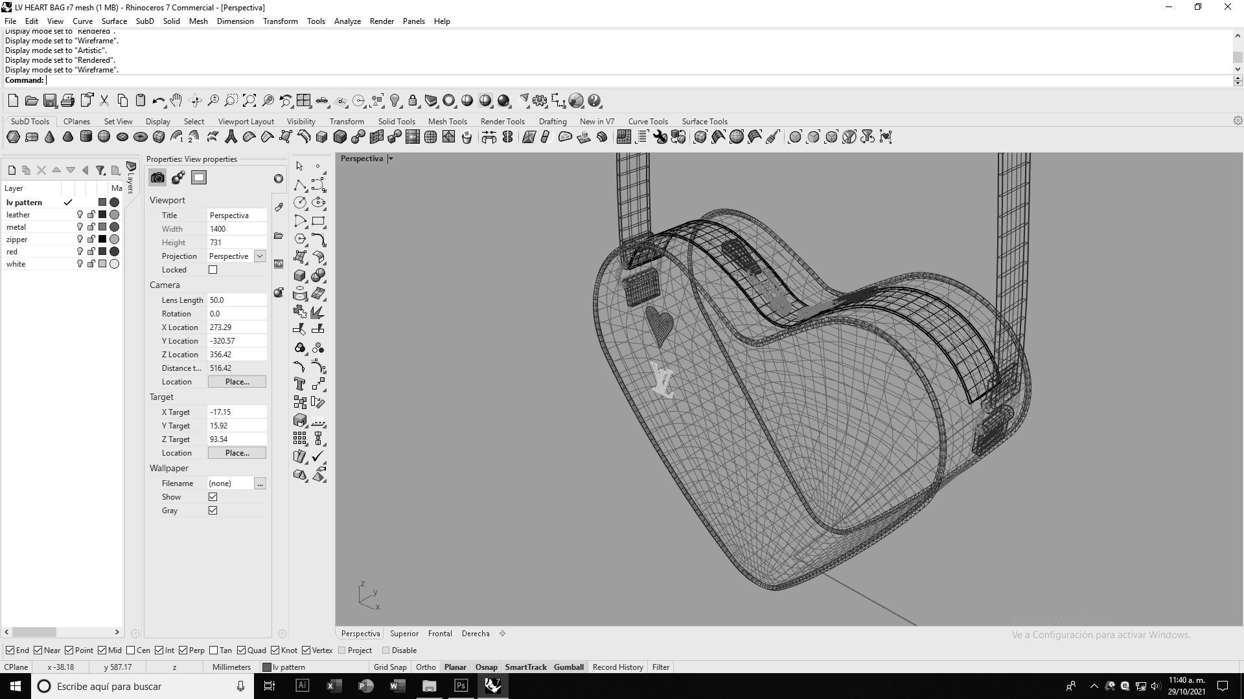This screenshot has height=699, width=1244.
Task: Toggle the viewport Locked checkbox
Action: tap(213, 270)
